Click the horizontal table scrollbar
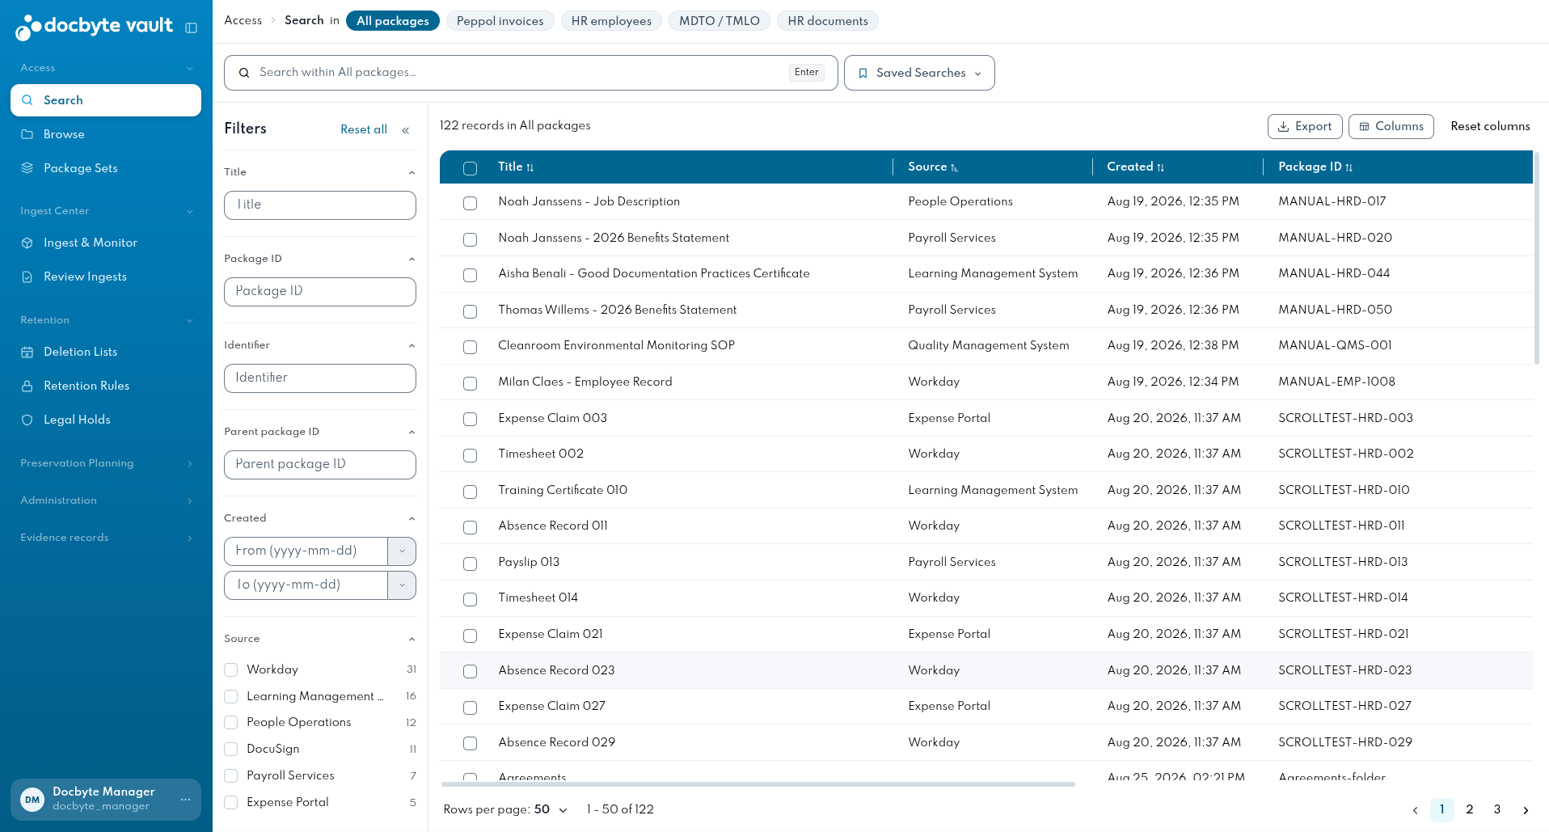Image resolution: width=1549 pixels, height=832 pixels. pos(758,784)
